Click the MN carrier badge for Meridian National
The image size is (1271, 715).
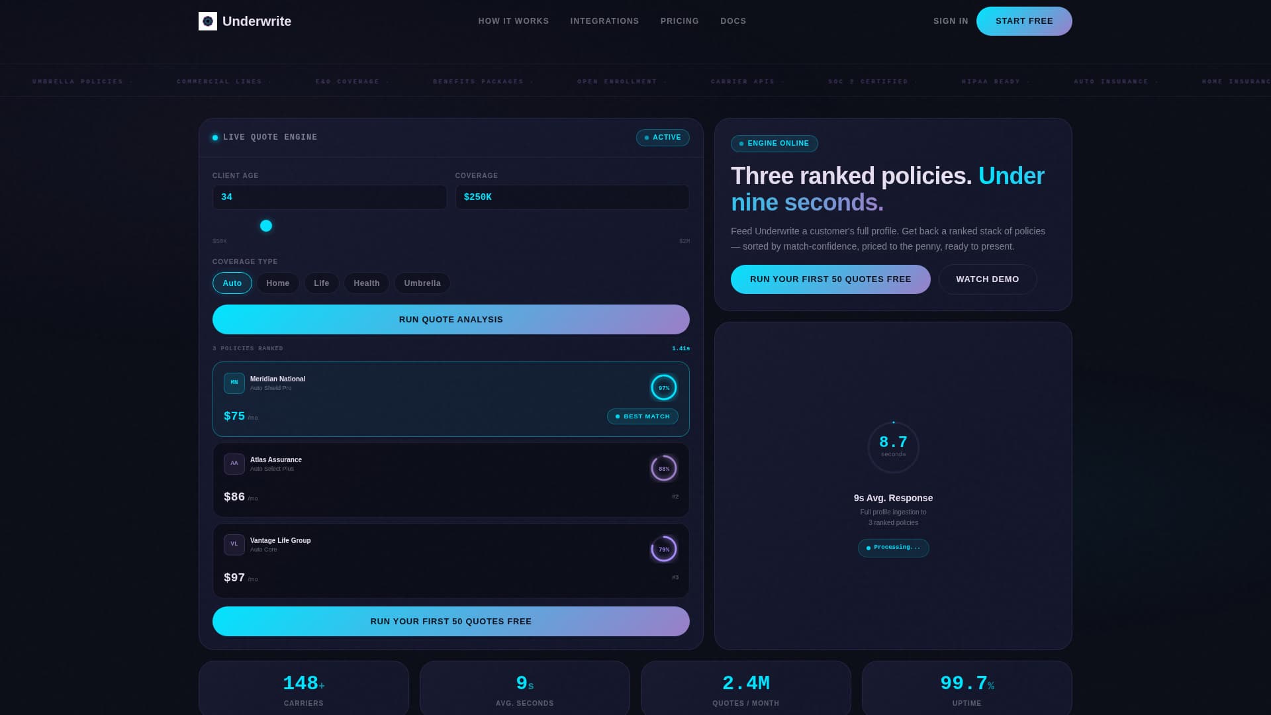coord(234,383)
